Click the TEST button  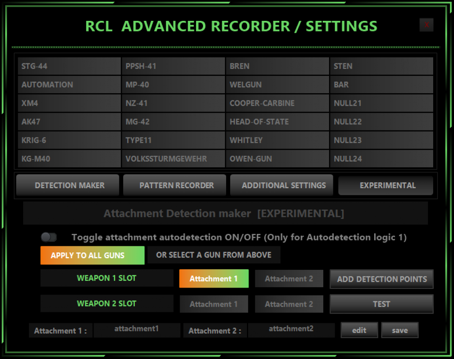381,304
